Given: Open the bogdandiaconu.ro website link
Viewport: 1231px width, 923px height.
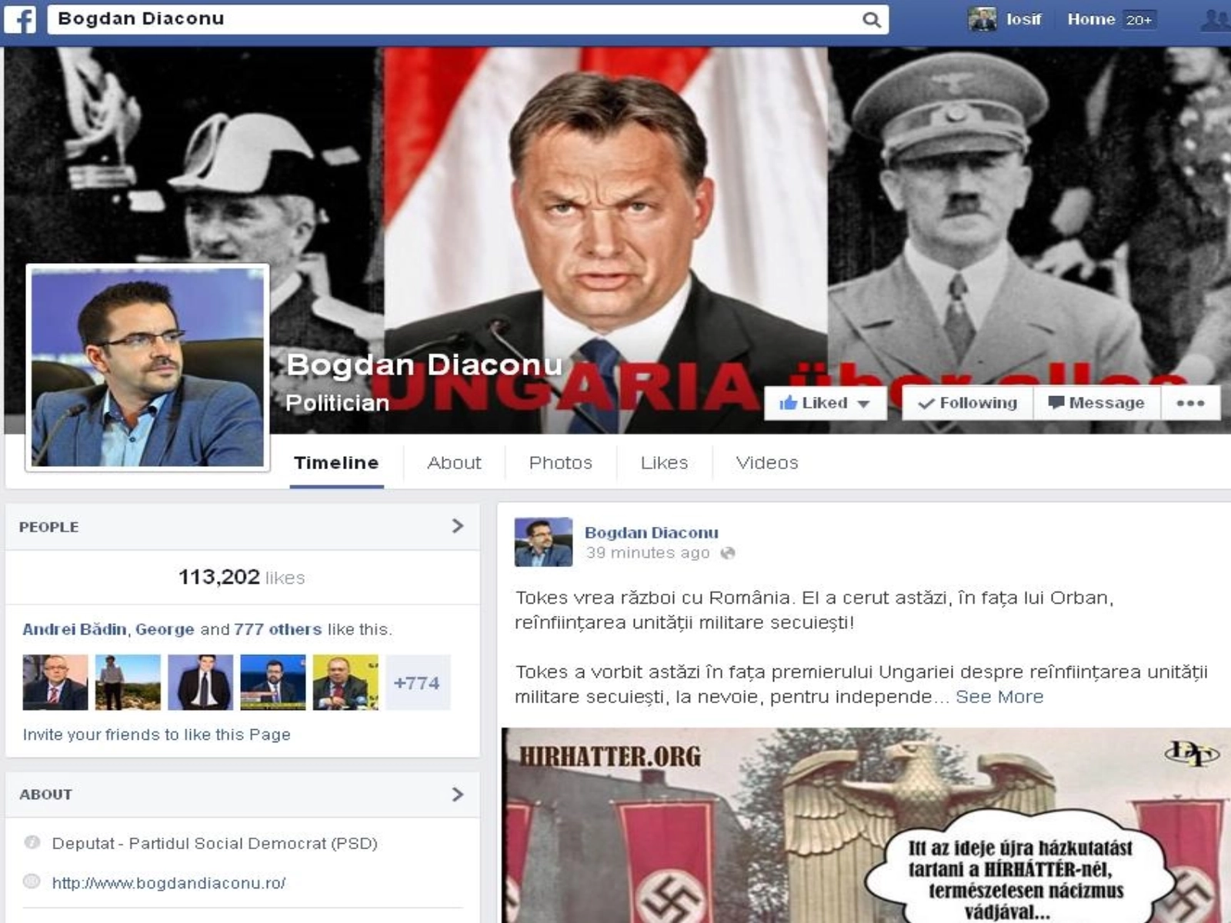Looking at the screenshot, I should click(168, 883).
